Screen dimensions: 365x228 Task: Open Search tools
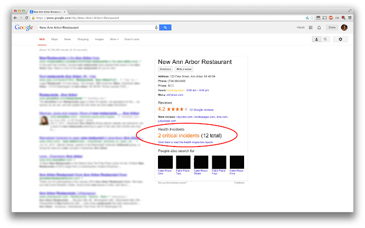132,39
